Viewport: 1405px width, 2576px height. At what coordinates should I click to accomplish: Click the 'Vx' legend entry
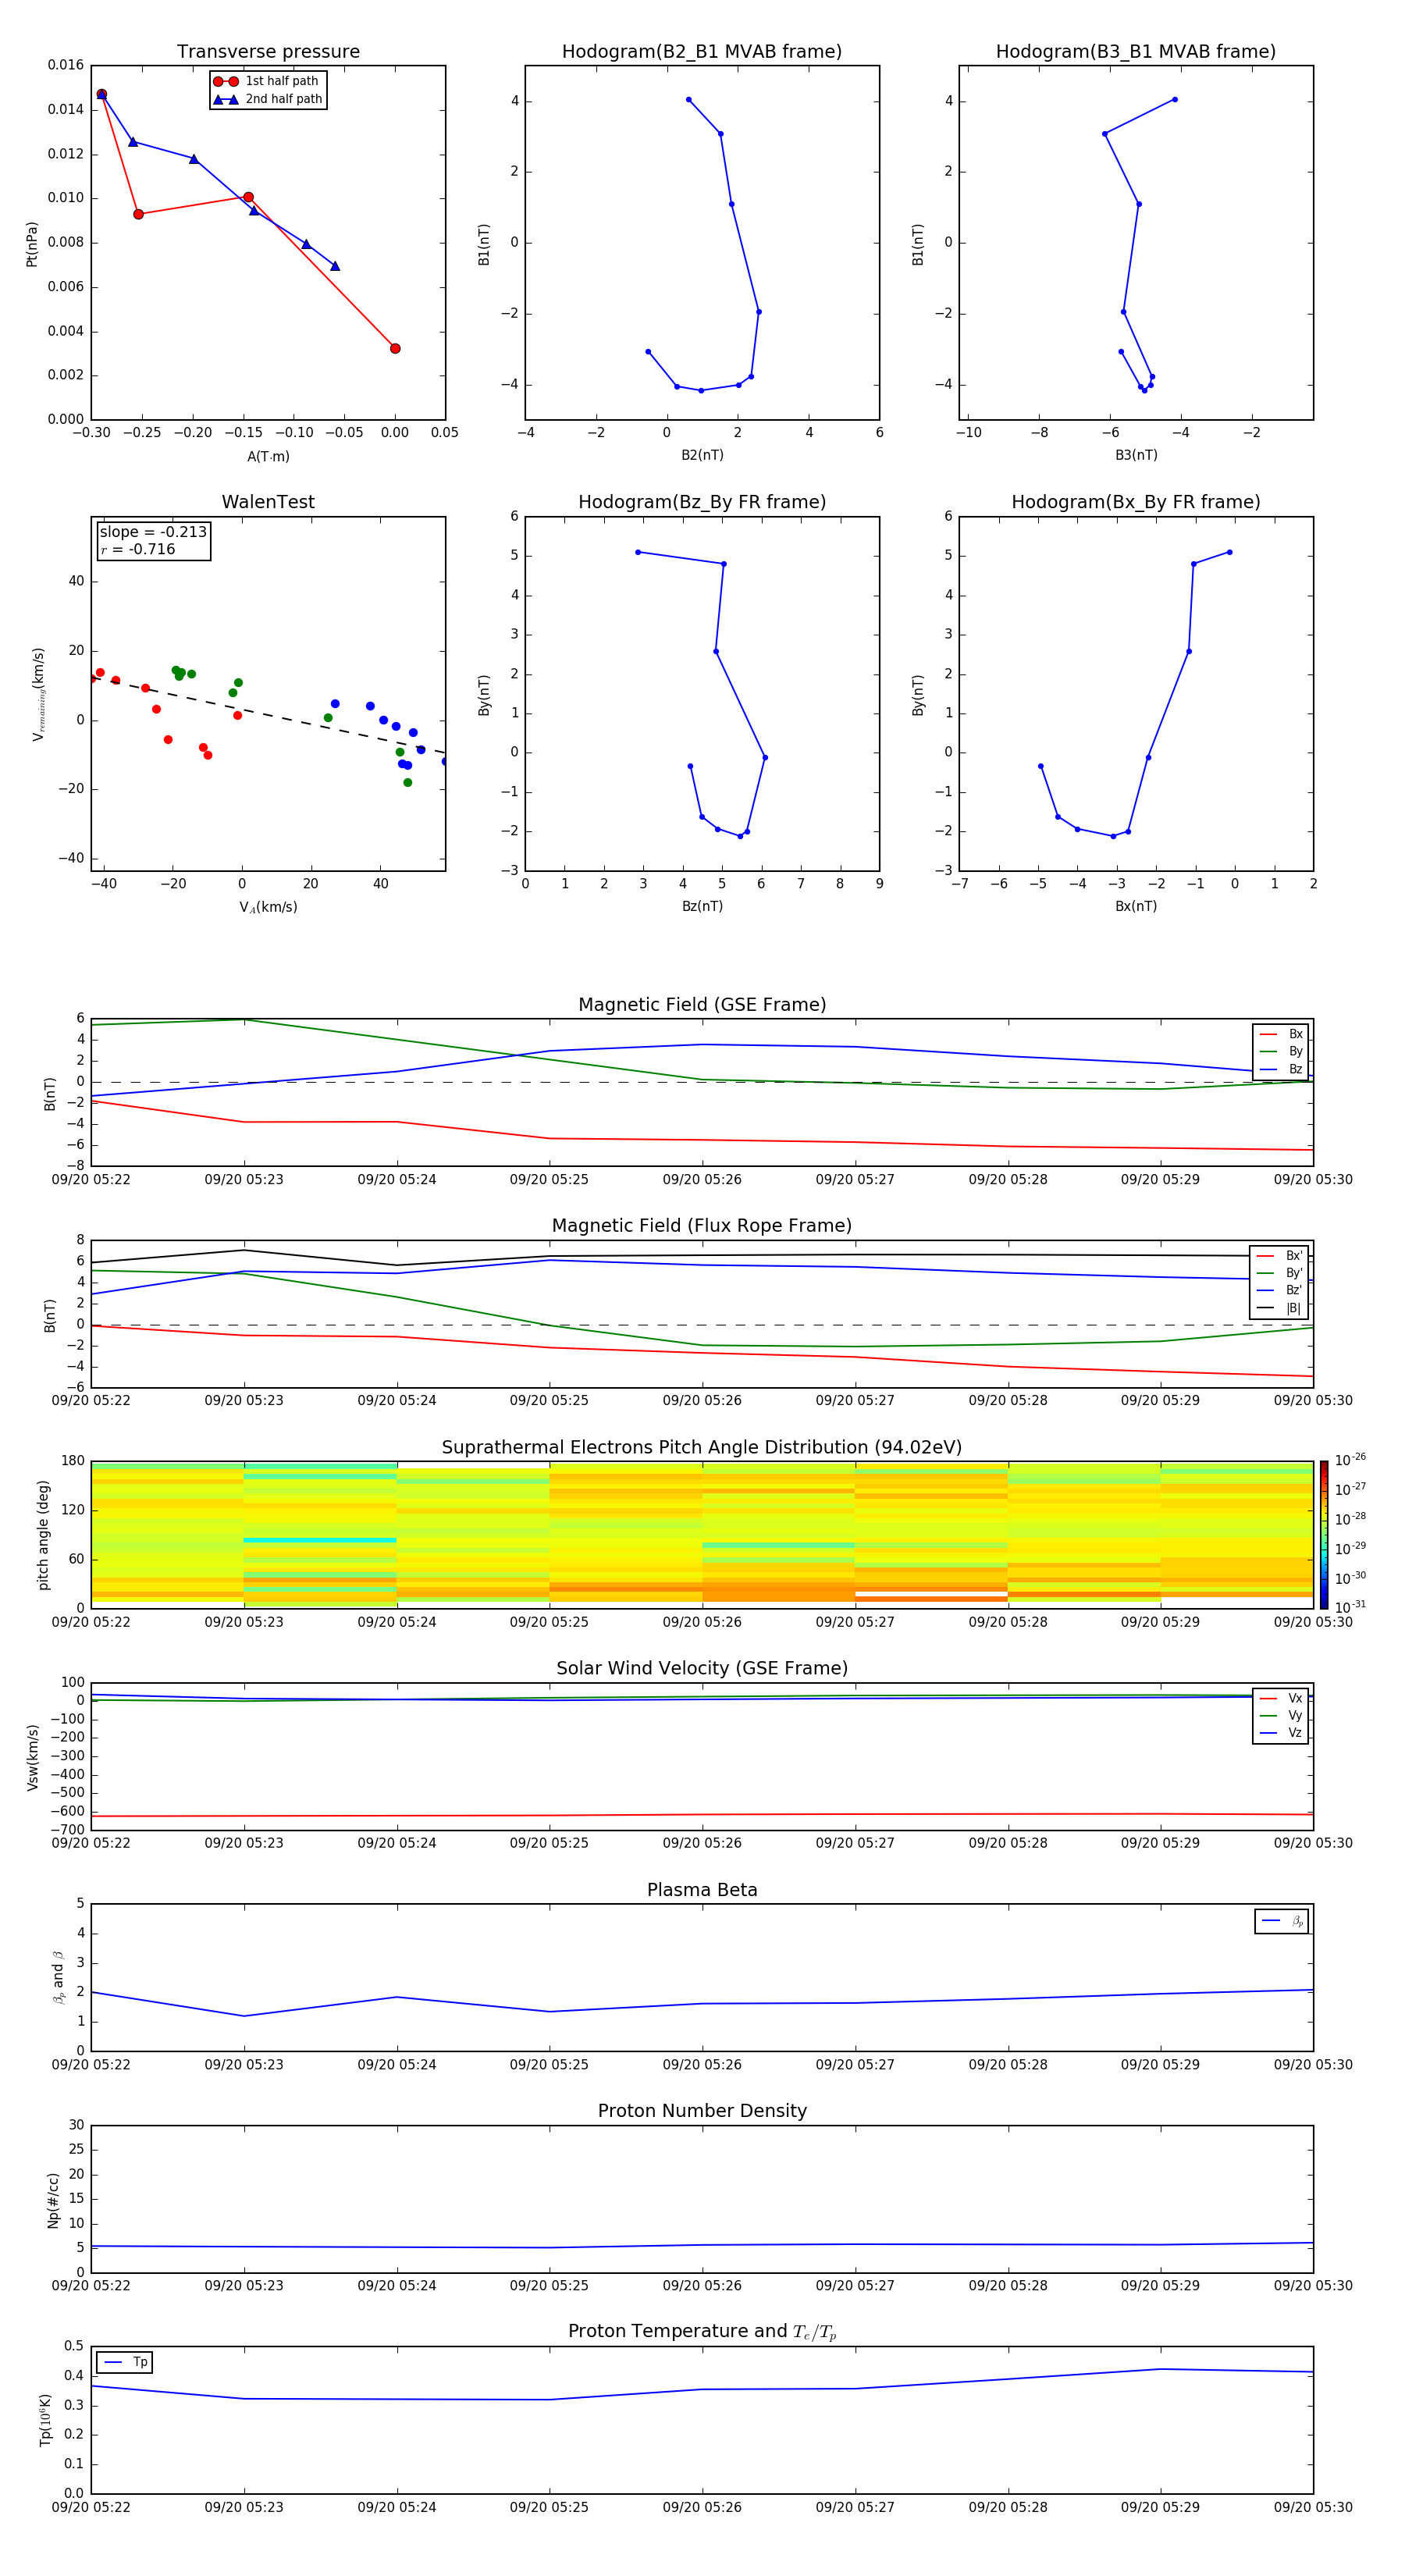[1281, 1698]
